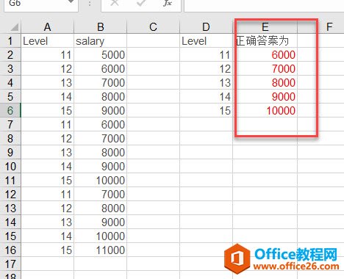
Task: Select column F header
Action: (329, 26)
